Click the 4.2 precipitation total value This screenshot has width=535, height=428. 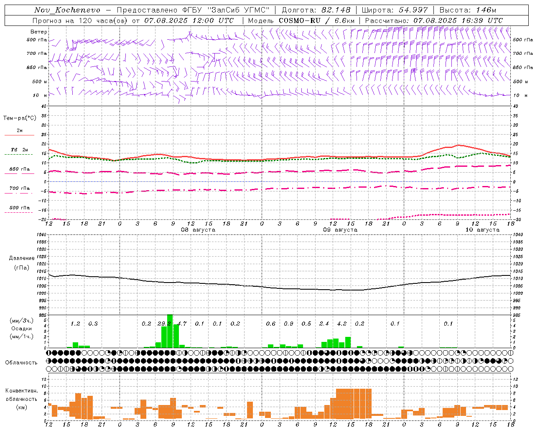(x=342, y=324)
